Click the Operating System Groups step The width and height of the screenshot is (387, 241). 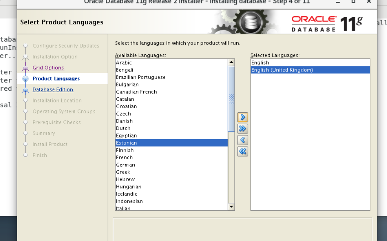[64, 112]
